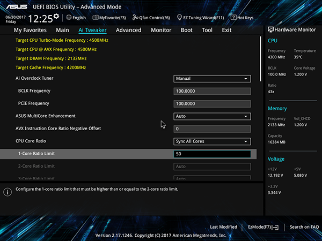The image size is (322, 241).
Task: Click the arrow on MultiCore Enhancement Auto box
Action: 246,117
